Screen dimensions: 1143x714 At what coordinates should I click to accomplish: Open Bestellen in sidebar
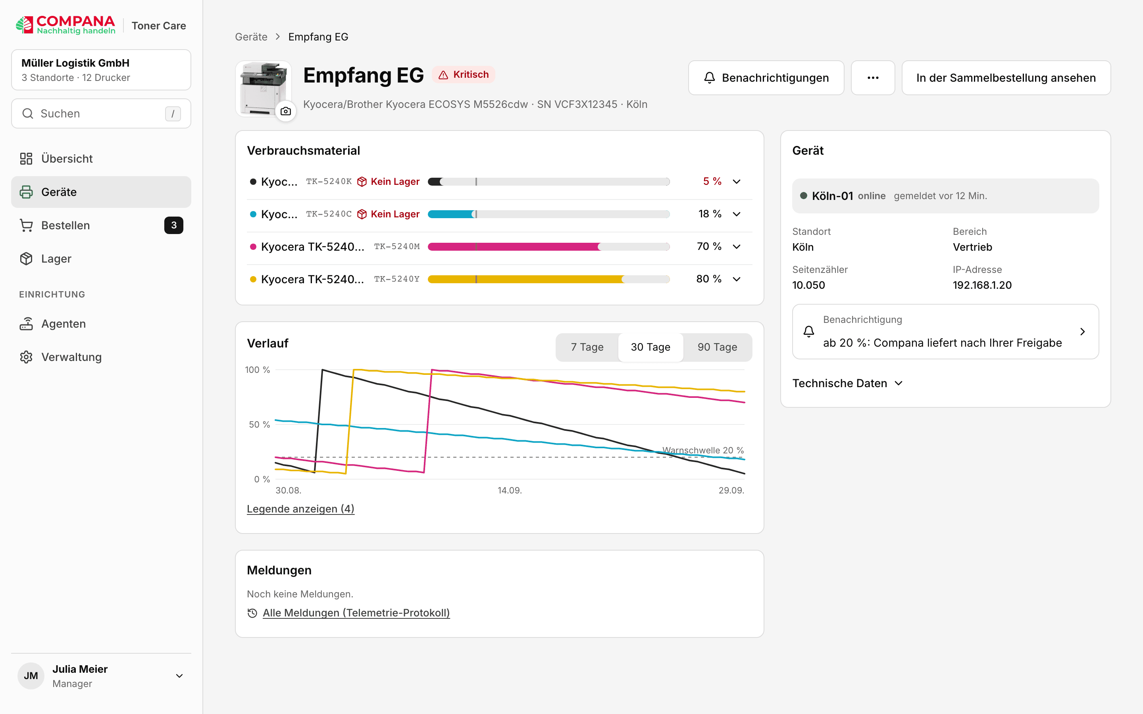[101, 225]
